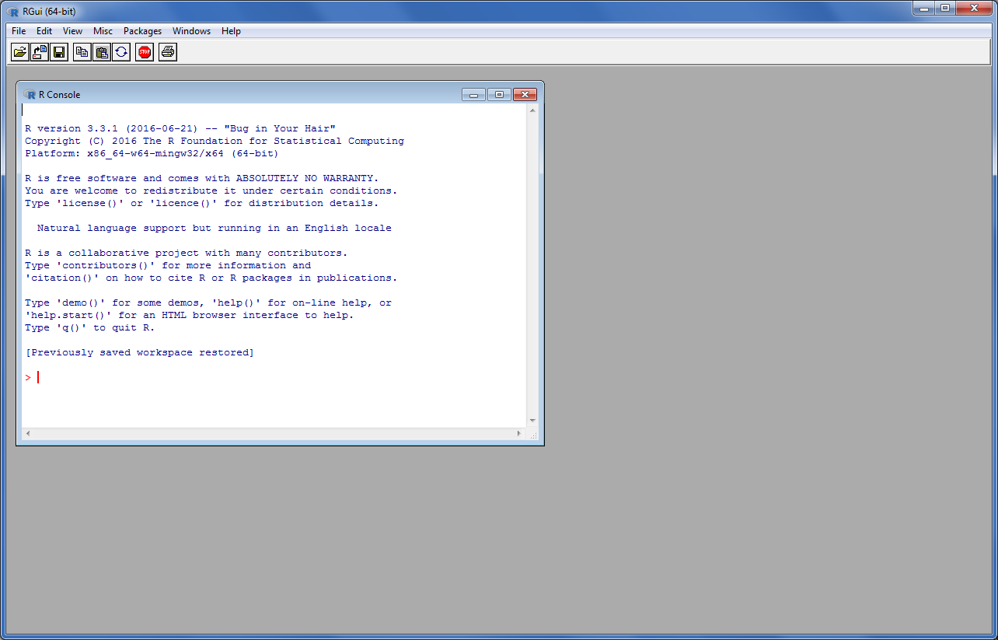
Task: Click console horizontal scrollbar right arrow
Action: (520, 433)
